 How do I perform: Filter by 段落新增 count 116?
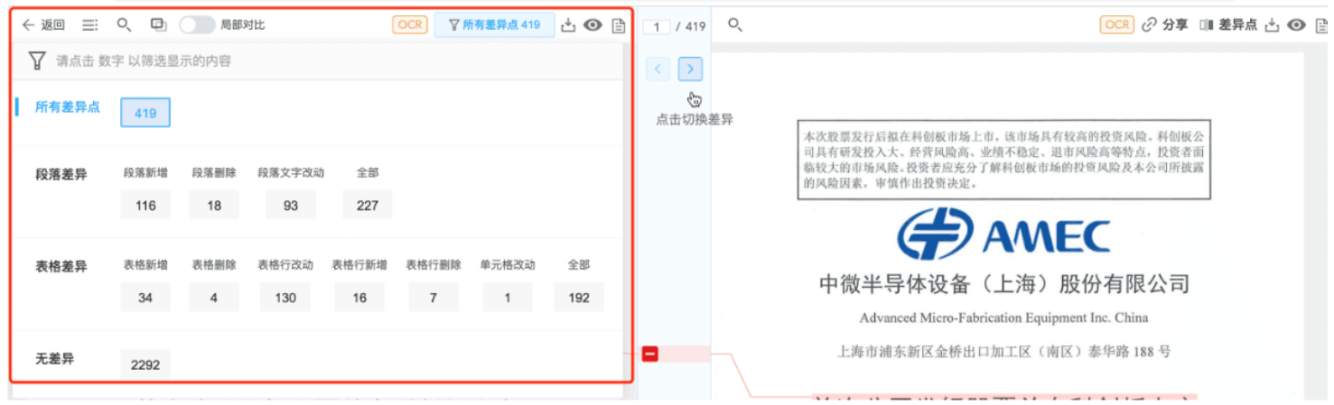145,205
